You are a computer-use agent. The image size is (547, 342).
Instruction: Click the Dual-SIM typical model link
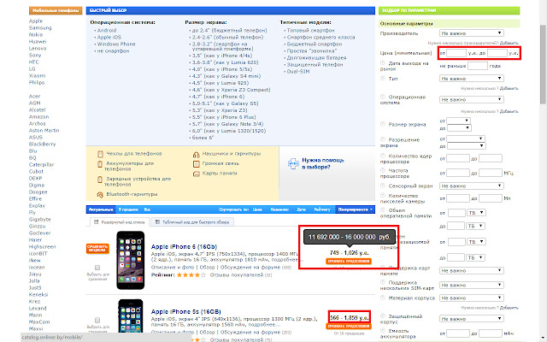point(298,72)
